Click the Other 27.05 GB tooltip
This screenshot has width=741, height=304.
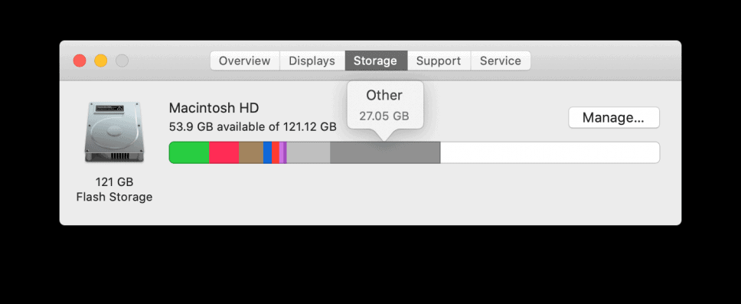pyautogui.click(x=385, y=106)
